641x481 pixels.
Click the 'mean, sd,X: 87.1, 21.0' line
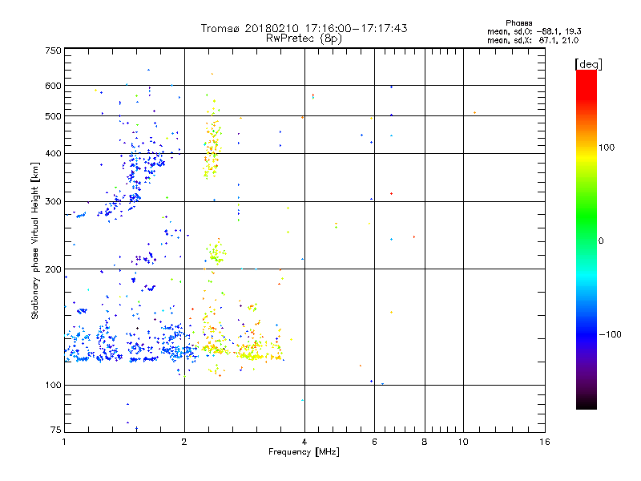click(x=533, y=40)
